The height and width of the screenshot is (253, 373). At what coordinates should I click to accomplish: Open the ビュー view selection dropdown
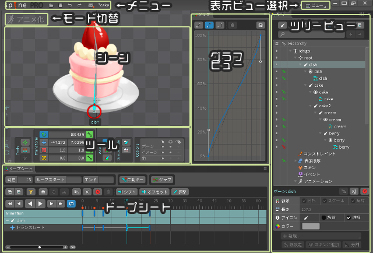click(x=315, y=5)
